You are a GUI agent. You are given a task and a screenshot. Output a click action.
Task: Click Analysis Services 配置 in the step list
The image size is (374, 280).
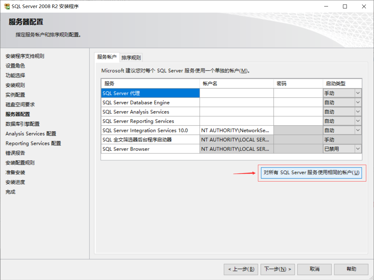(31, 134)
